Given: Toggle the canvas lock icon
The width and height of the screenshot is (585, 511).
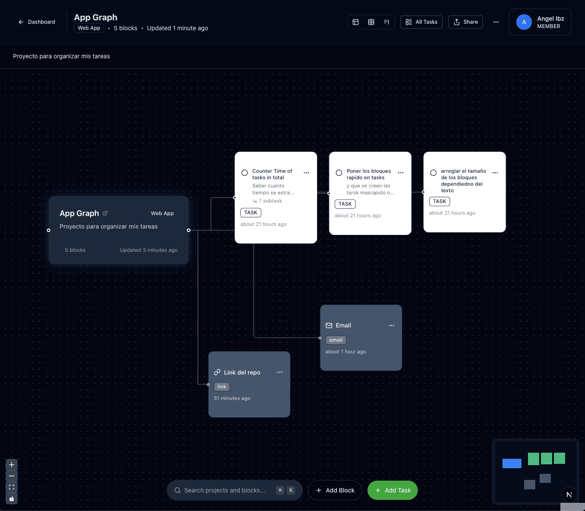Looking at the screenshot, I should [12, 498].
